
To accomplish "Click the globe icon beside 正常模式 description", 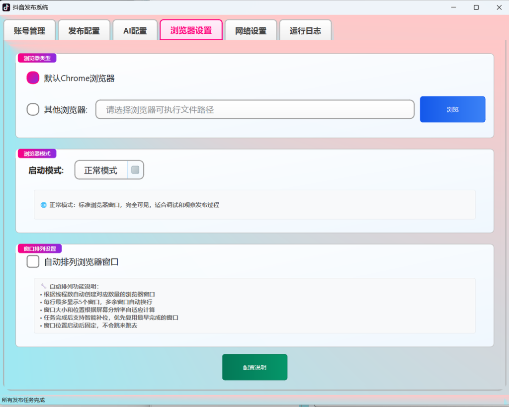I will pos(44,205).
